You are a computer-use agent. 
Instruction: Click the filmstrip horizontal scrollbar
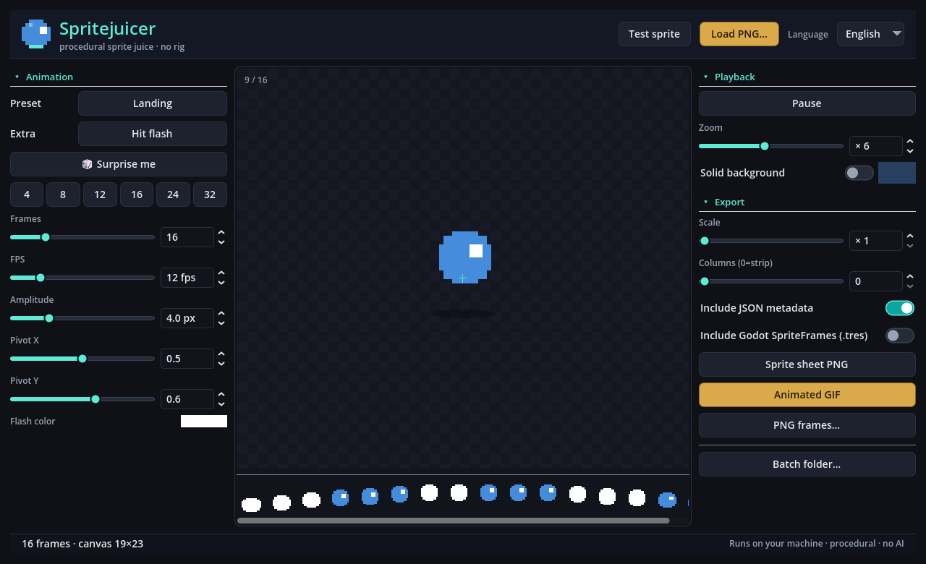pos(454,520)
